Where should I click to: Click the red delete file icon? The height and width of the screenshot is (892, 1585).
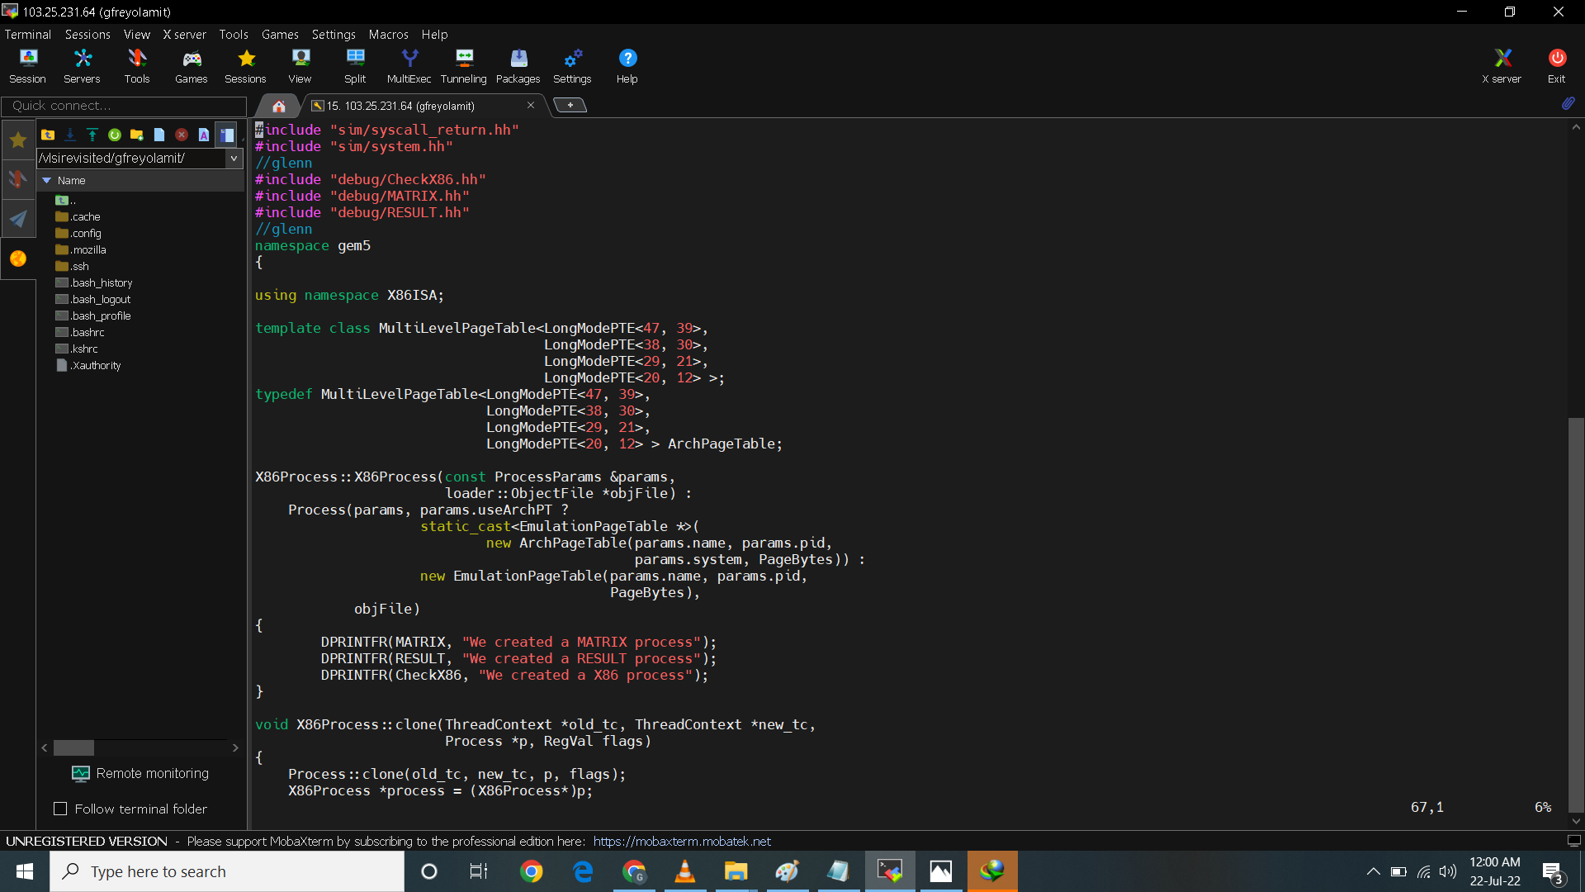pos(182,135)
